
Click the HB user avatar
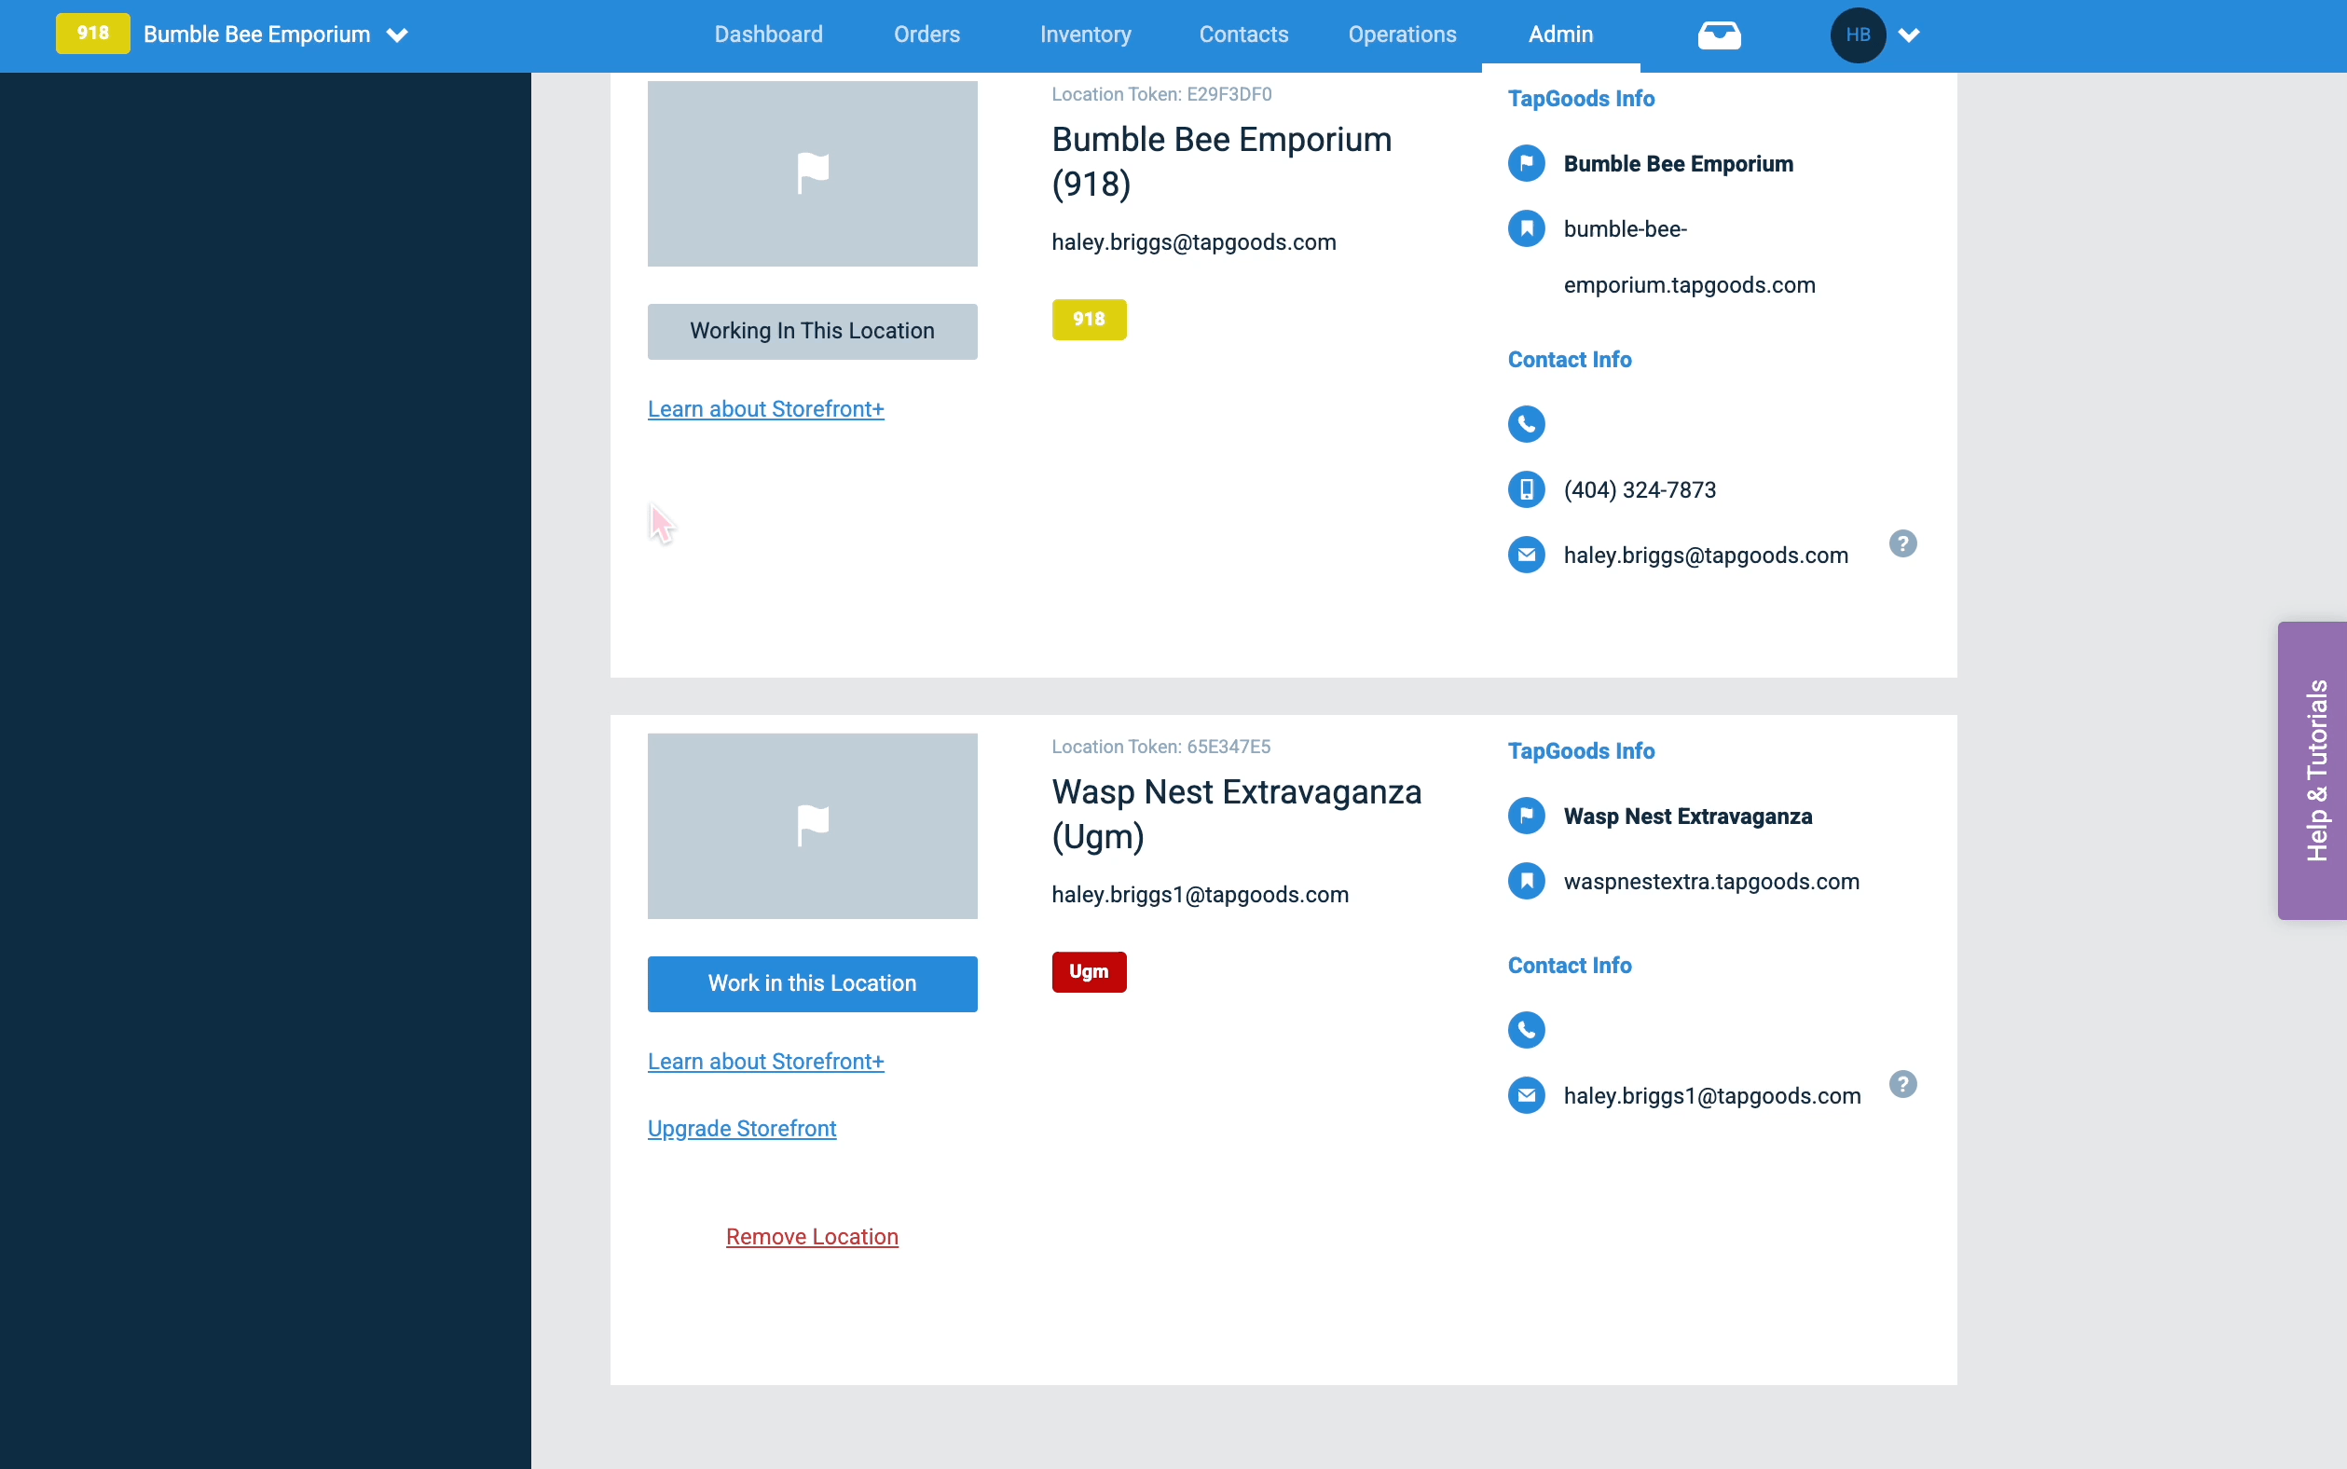click(1858, 35)
